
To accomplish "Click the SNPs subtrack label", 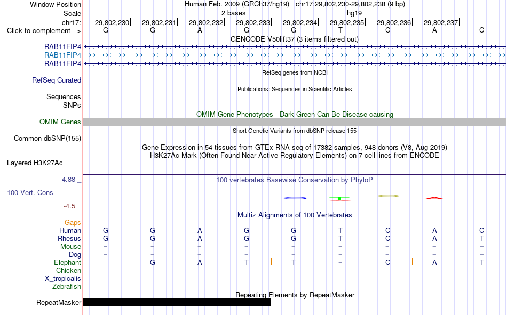I will [72, 106].
